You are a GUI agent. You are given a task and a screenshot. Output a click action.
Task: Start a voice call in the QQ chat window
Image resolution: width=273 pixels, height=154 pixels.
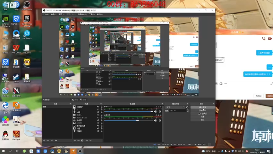click(x=264, y=39)
